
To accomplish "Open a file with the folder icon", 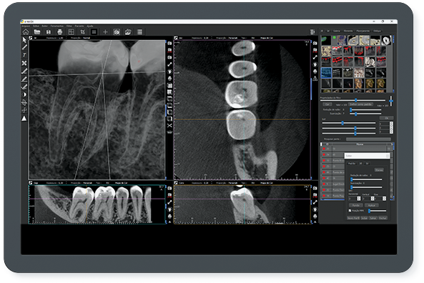I will 37,32.
